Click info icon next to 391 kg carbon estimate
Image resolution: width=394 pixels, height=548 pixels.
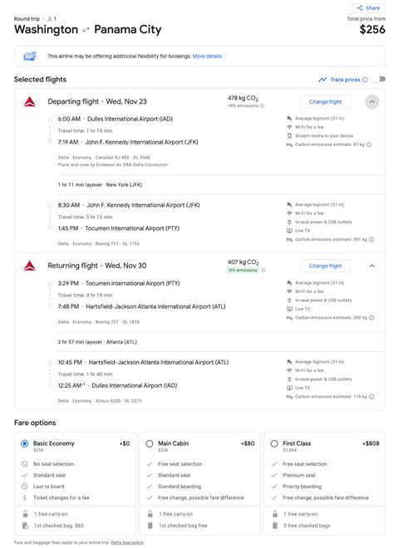(372, 239)
